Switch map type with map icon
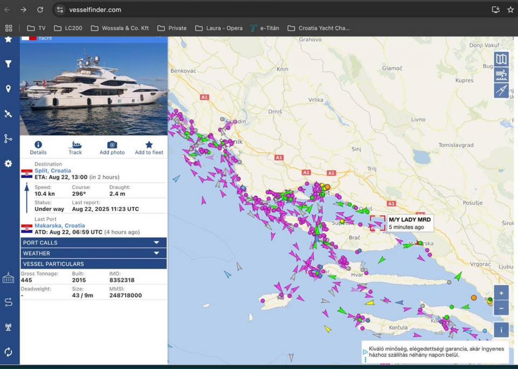This screenshot has height=369, width=518. point(501,59)
